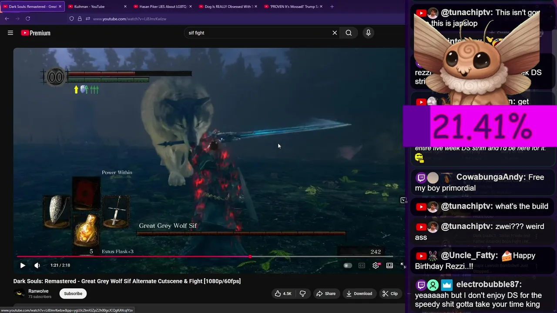Open a new browser tab with plus
Image resolution: width=557 pixels, height=313 pixels.
332,7
